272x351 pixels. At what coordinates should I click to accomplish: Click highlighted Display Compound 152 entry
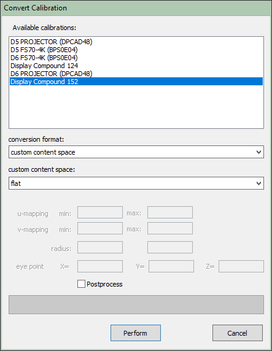pyautogui.click(x=136, y=82)
